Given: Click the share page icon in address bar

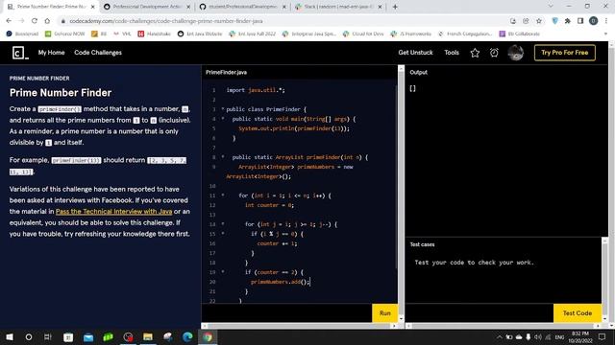Looking at the screenshot, I should coord(526,21).
